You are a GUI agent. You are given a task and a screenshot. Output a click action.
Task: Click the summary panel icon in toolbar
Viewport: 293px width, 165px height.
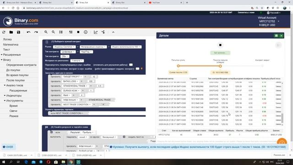[x=71, y=32]
